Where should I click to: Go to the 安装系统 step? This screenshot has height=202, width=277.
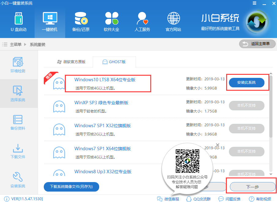coord(18,180)
